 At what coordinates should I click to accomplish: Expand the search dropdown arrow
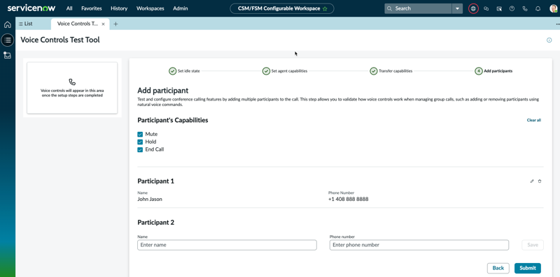pos(457,8)
